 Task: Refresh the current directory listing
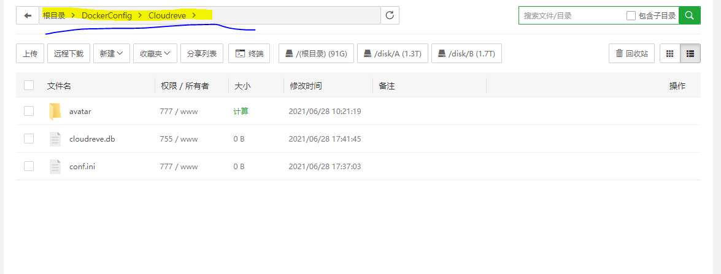(390, 15)
